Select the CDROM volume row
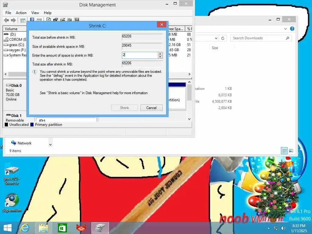 click(15, 39)
